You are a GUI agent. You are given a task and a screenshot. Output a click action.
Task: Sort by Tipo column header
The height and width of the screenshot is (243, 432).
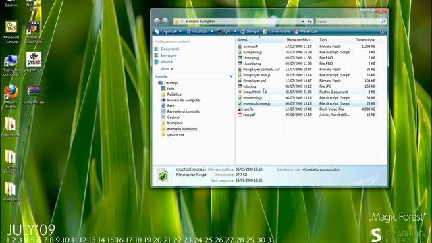[x=335, y=40]
